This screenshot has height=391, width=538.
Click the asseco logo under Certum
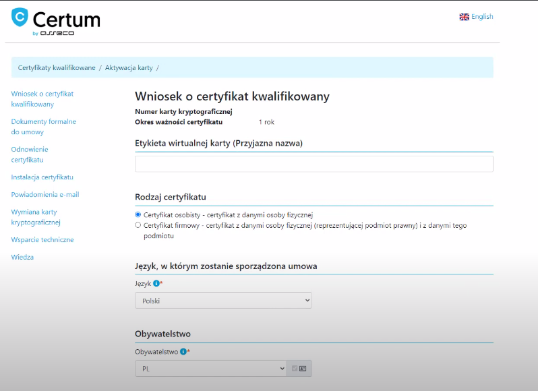click(57, 33)
